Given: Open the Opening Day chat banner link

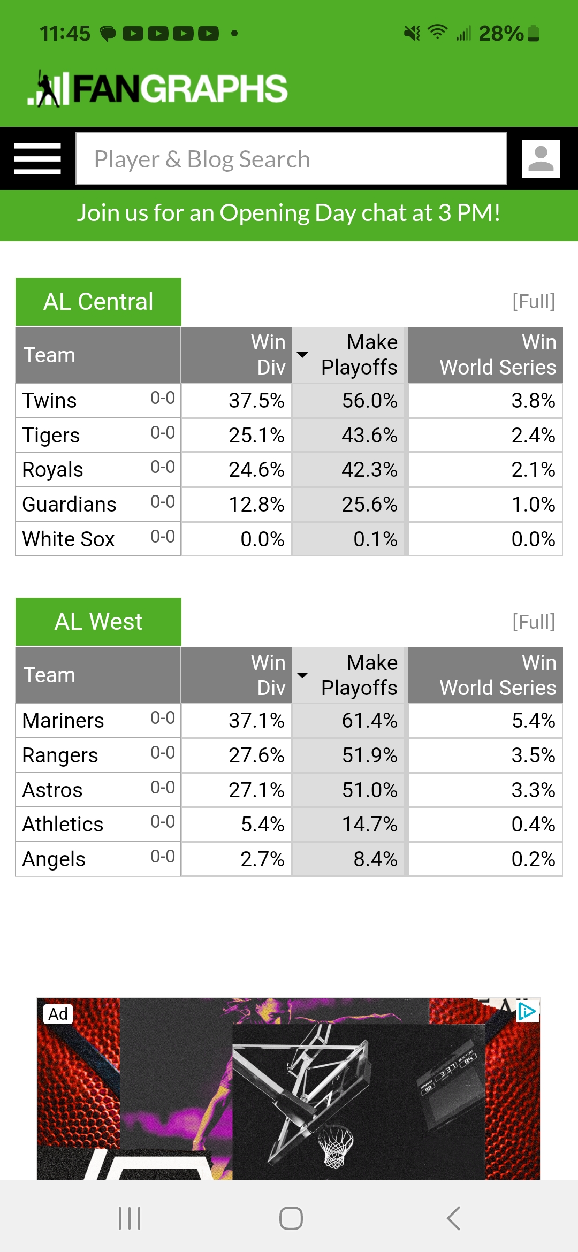Looking at the screenshot, I should [289, 213].
